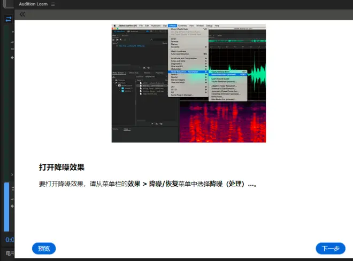Select the 电平 panel tab
Viewport: 353px width, 261px height.
(10, 254)
